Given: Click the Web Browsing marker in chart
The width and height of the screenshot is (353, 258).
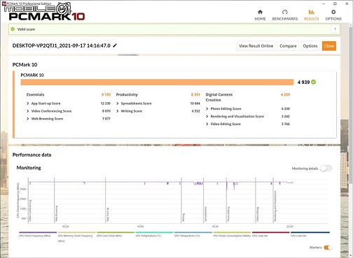Looking at the screenshot, I should [57, 213].
